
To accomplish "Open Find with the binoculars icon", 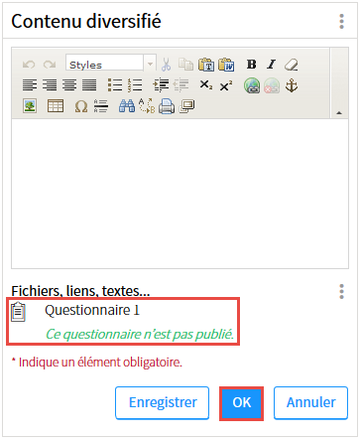I will (127, 106).
